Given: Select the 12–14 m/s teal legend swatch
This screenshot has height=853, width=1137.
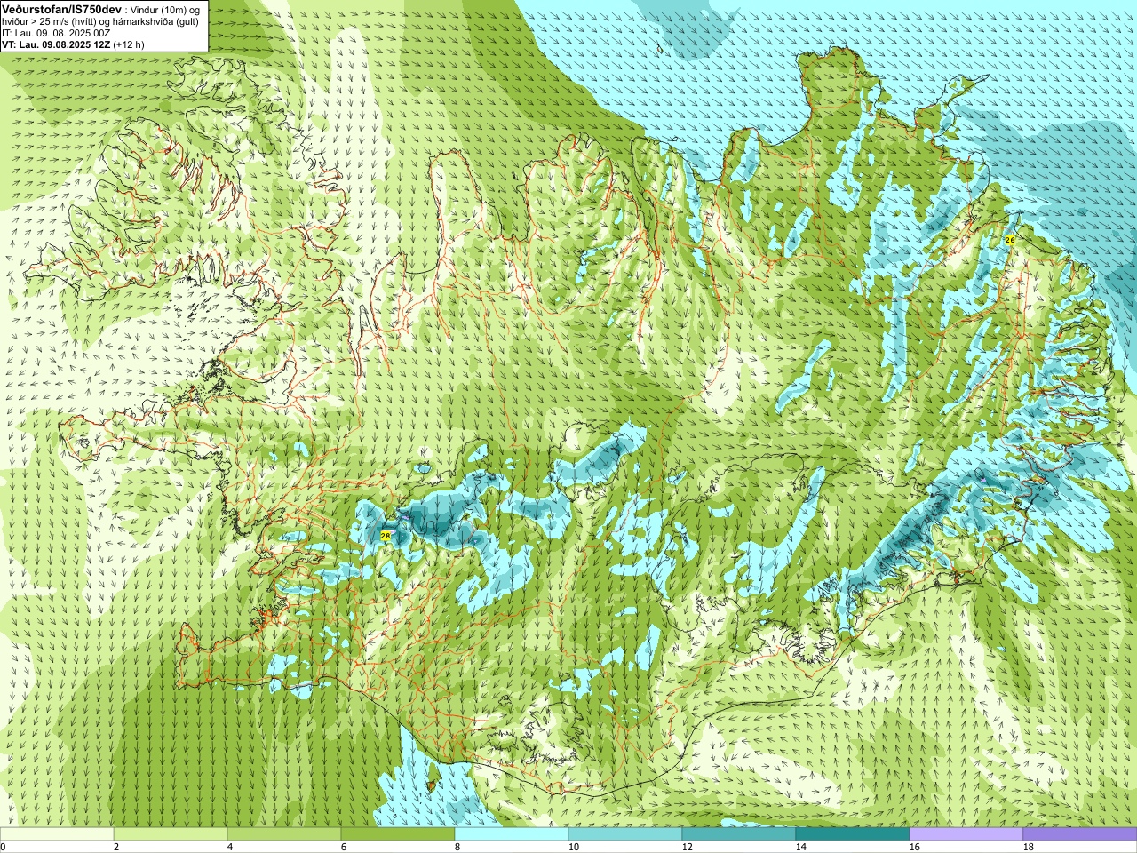Looking at the screenshot, I should (739, 834).
